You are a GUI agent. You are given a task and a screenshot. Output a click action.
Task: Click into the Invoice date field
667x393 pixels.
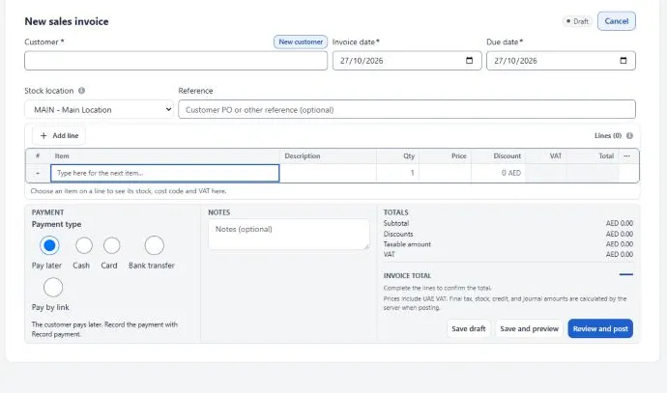click(407, 61)
